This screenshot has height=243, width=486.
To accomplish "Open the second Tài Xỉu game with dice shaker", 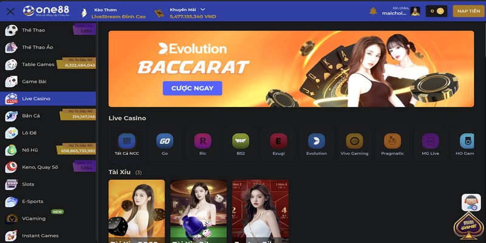I will (x=199, y=211).
